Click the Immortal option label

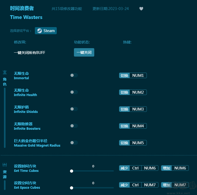21,76
